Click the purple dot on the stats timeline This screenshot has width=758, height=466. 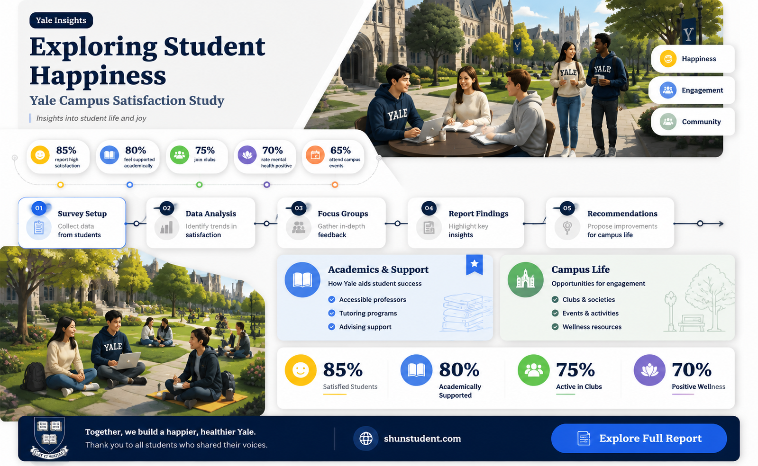pyautogui.click(x=267, y=185)
